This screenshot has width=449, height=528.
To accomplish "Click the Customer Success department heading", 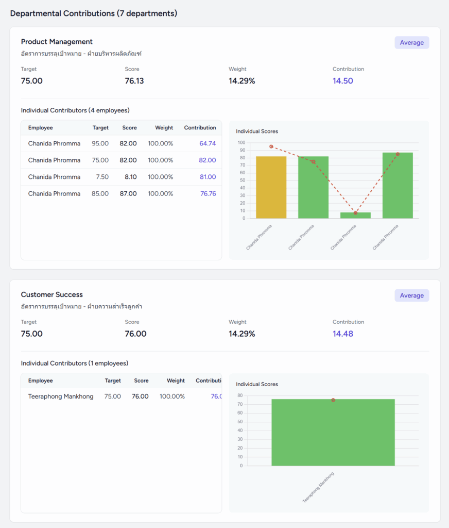I will pos(51,294).
